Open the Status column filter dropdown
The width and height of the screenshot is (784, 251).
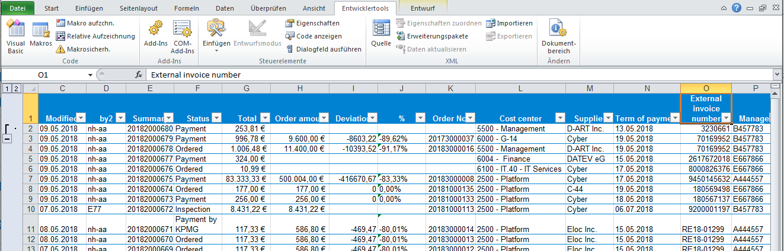(x=216, y=117)
